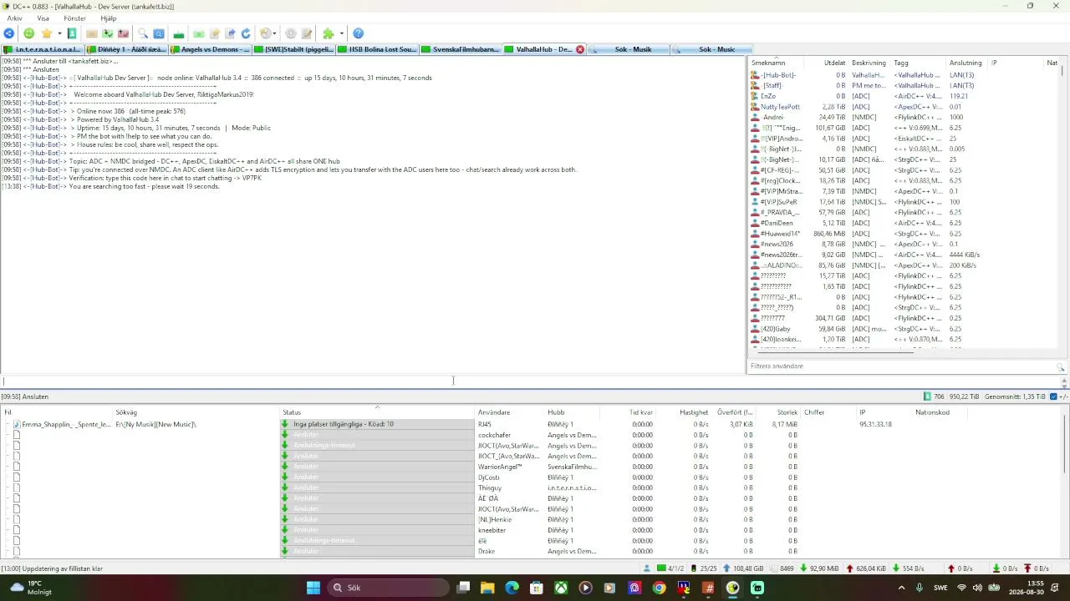The image size is (1070, 601).
Task: Select user [420]Gaby in user list
Action: click(x=775, y=329)
